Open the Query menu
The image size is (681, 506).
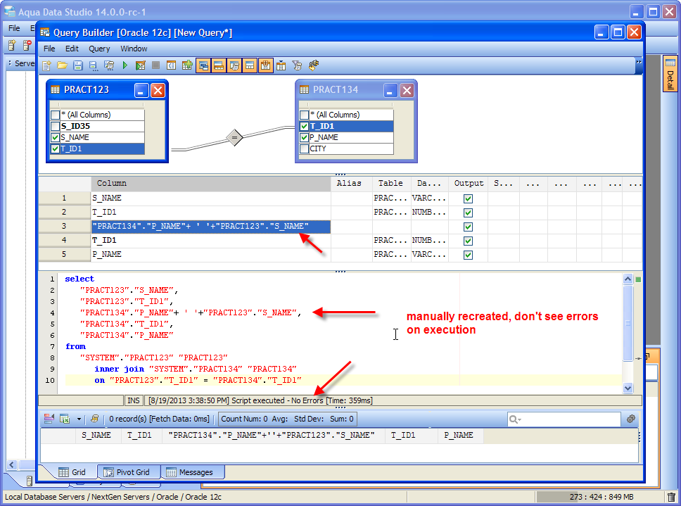tap(99, 49)
